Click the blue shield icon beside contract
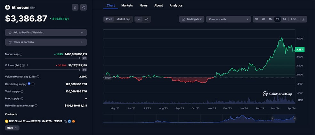 coord(69,121)
